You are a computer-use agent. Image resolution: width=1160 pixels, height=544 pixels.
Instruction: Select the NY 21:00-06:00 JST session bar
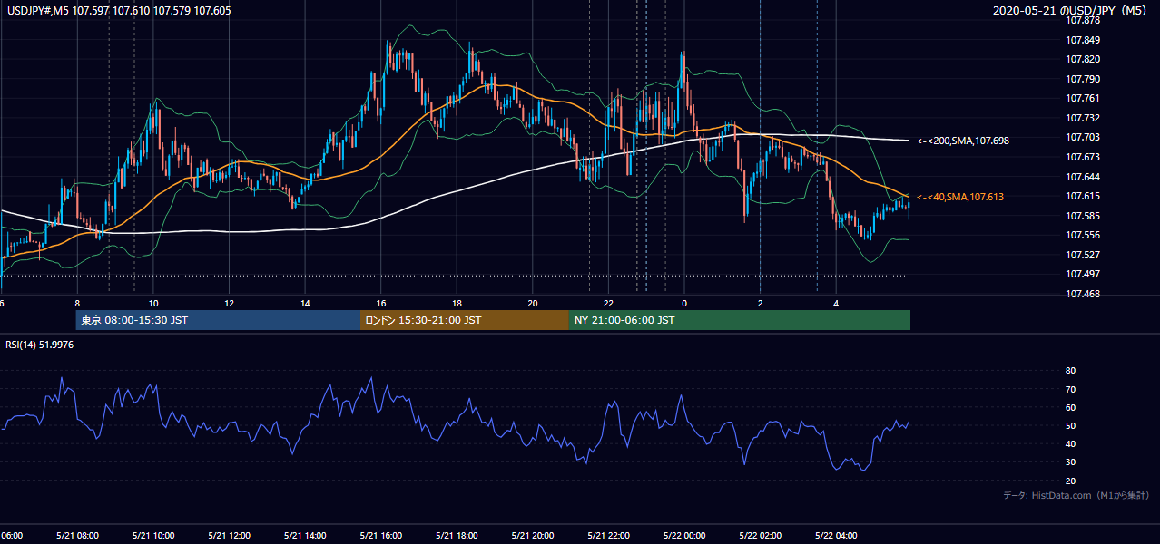[740, 320]
